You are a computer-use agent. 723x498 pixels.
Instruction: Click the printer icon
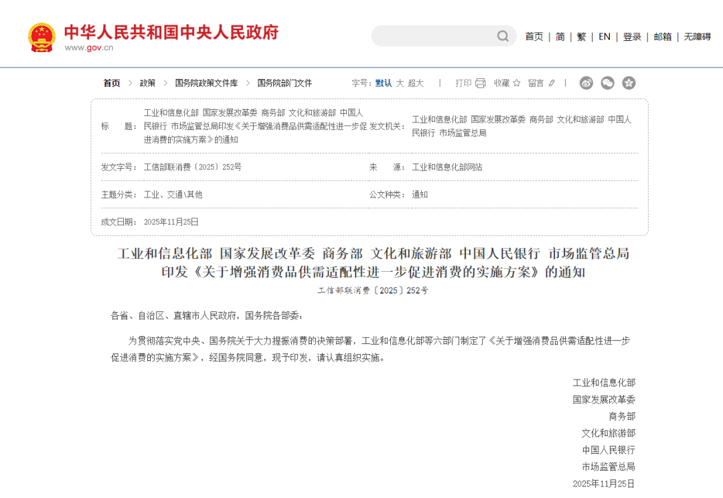click(481, 83)
